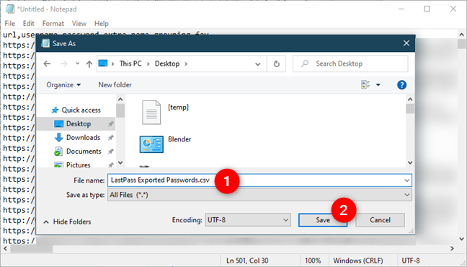
Task: Open the Encoding UTF-8 dropdown
Action: [248, 220]
